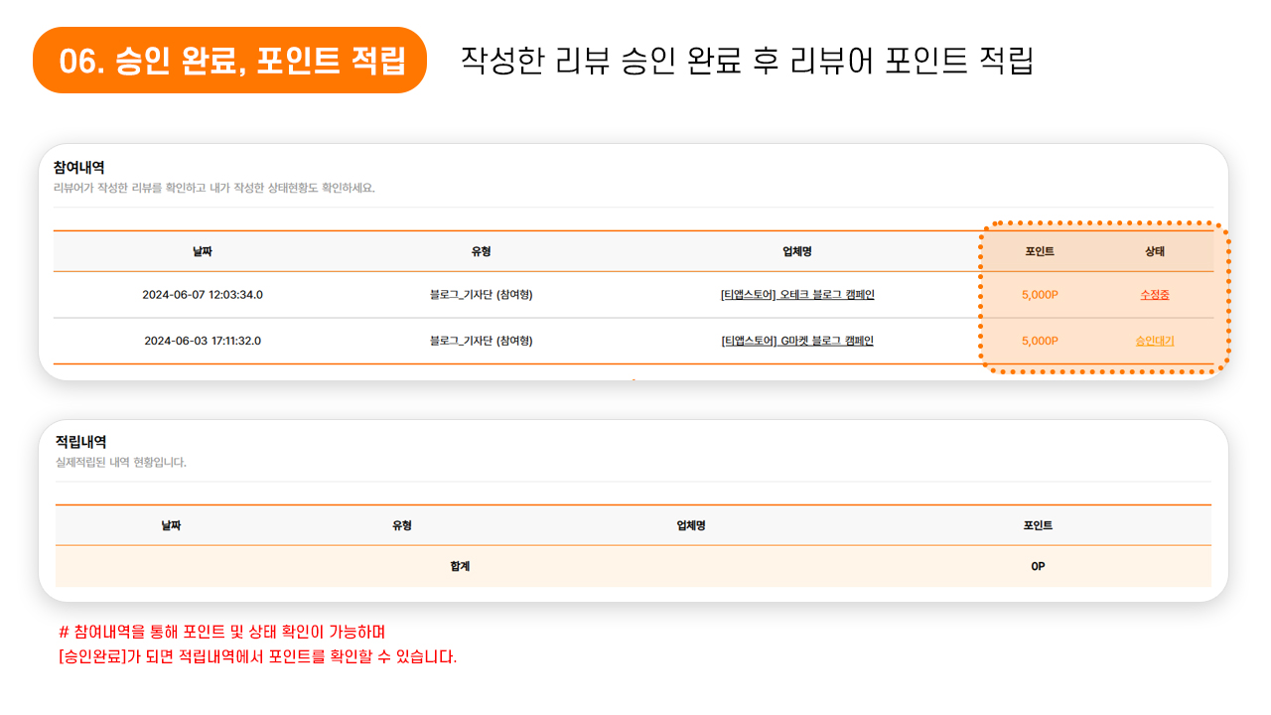Click the 합계 total row label

coord(460,567)
